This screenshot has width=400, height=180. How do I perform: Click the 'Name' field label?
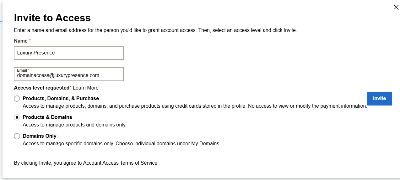[x=21, y=41]
